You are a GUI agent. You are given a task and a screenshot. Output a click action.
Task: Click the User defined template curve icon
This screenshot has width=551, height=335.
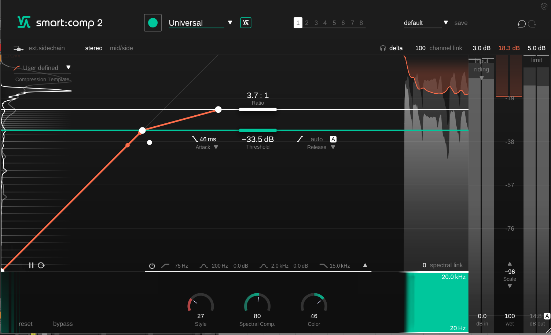17,68
